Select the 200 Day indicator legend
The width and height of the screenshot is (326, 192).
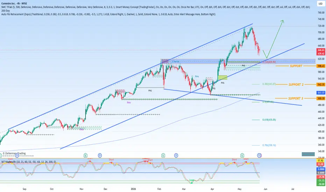(x=5, y=10)
